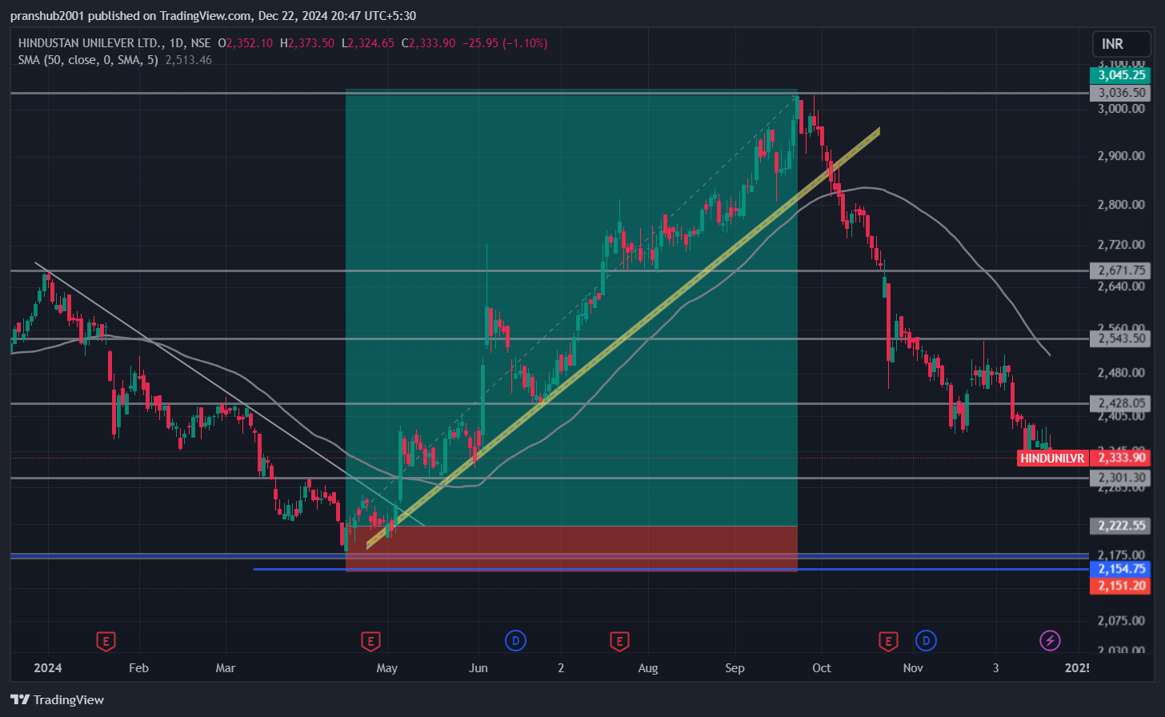Image resolution: width=1165 pixels, height=717 pixels.
Task: Click the 2024 label on time axis
Action: (48, 668)
